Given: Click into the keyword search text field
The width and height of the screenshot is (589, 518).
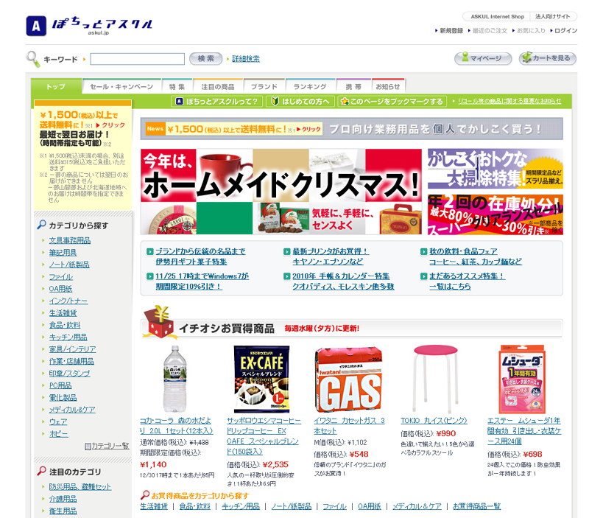Looking at the screenshot, I should [x=137, y=59].
